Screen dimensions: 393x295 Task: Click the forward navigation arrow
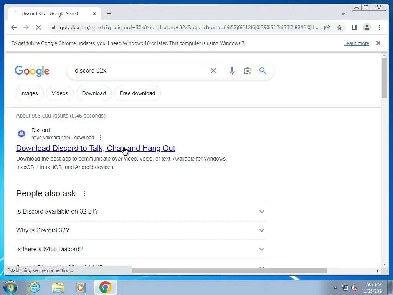point(26,27)
